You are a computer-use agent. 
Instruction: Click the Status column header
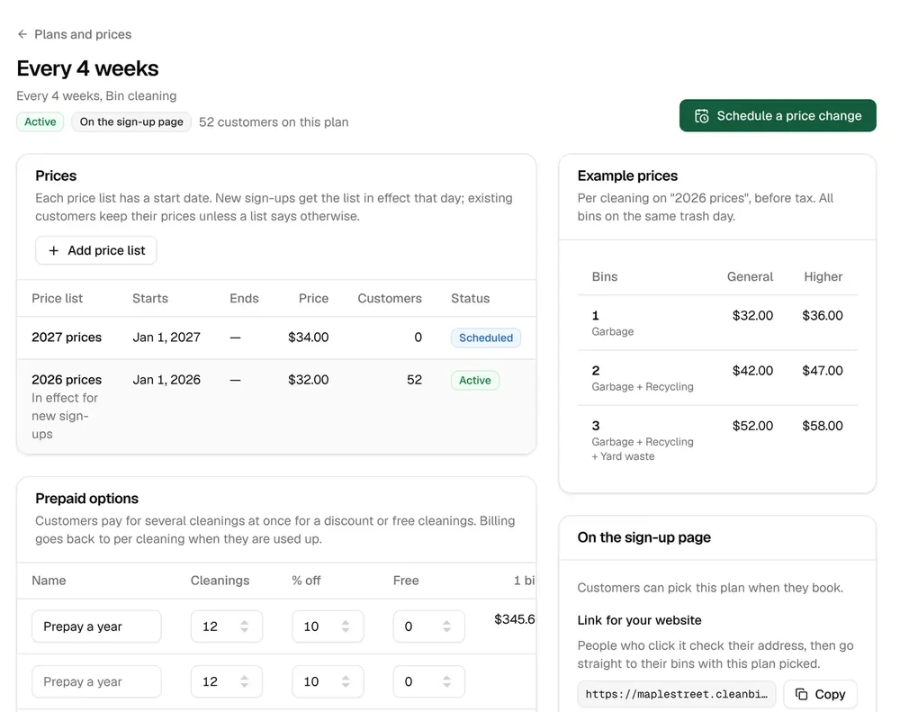click(x=470, y=299)
